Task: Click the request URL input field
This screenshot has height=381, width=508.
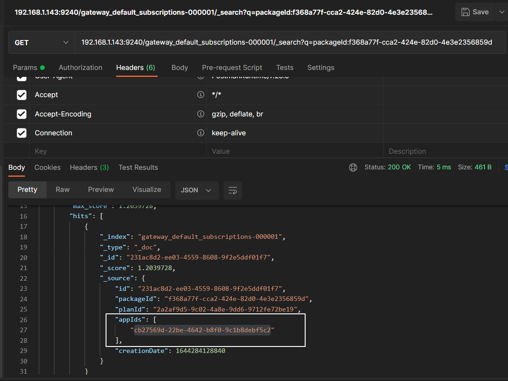Action: tap(286, 43)
